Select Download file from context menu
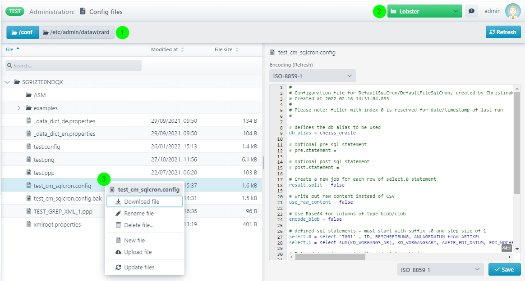The width and height of the screenshot is (525, 281). 144,201
